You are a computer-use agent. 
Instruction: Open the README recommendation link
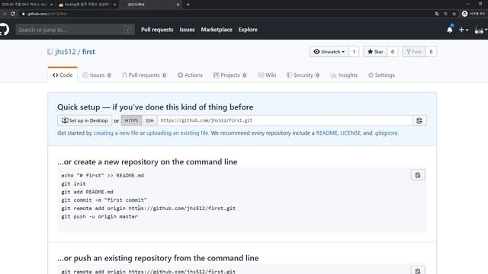point(326,133)
